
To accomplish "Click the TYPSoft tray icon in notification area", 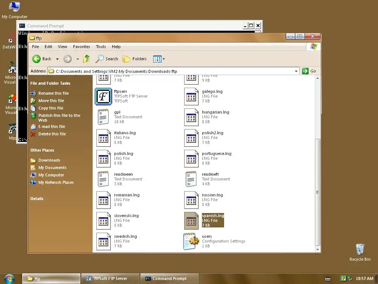I will pyautogui.click(x=344, y=278).
